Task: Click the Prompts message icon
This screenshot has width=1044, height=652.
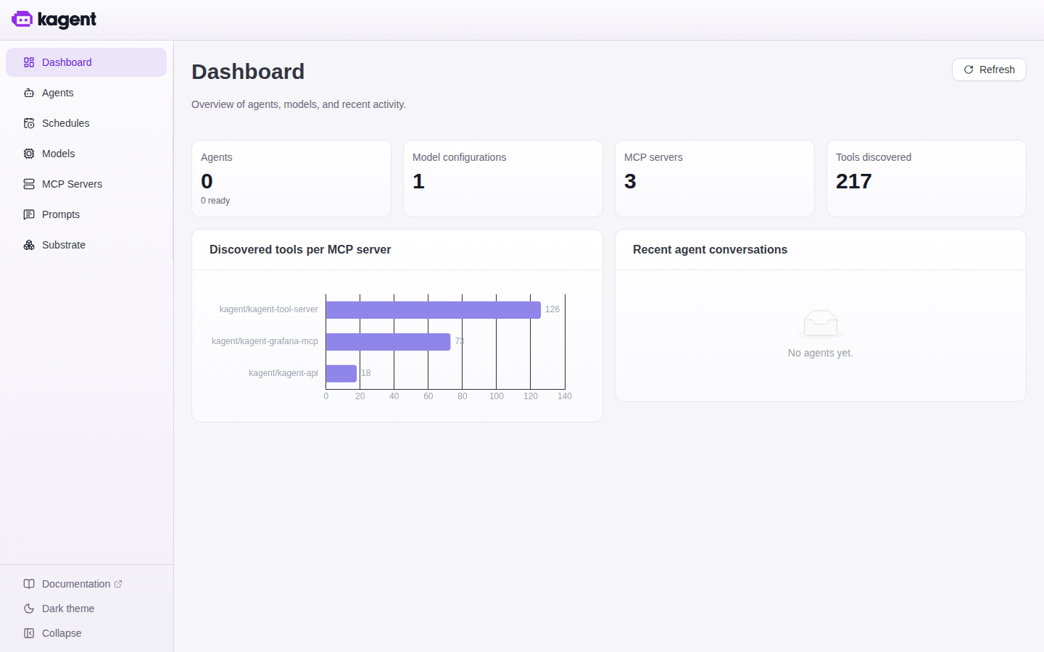Action: pyautogui.click(x=29, y=214)
